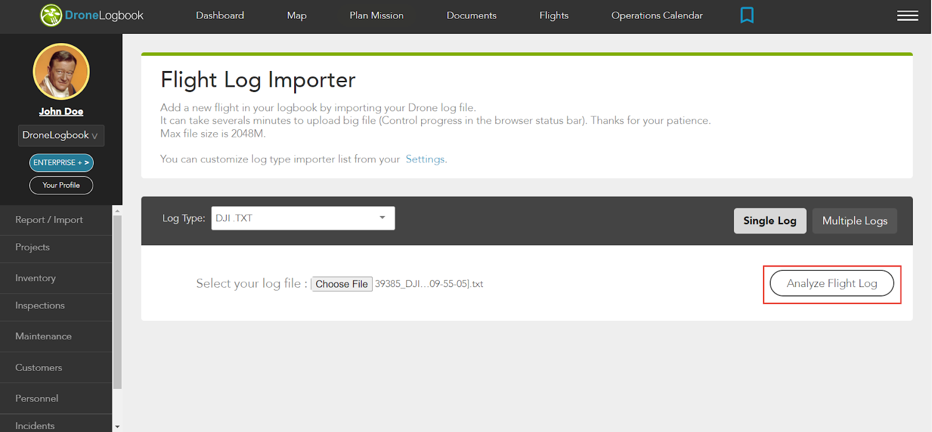
Task: Click the John Doe name link
Action: (61, 111)
